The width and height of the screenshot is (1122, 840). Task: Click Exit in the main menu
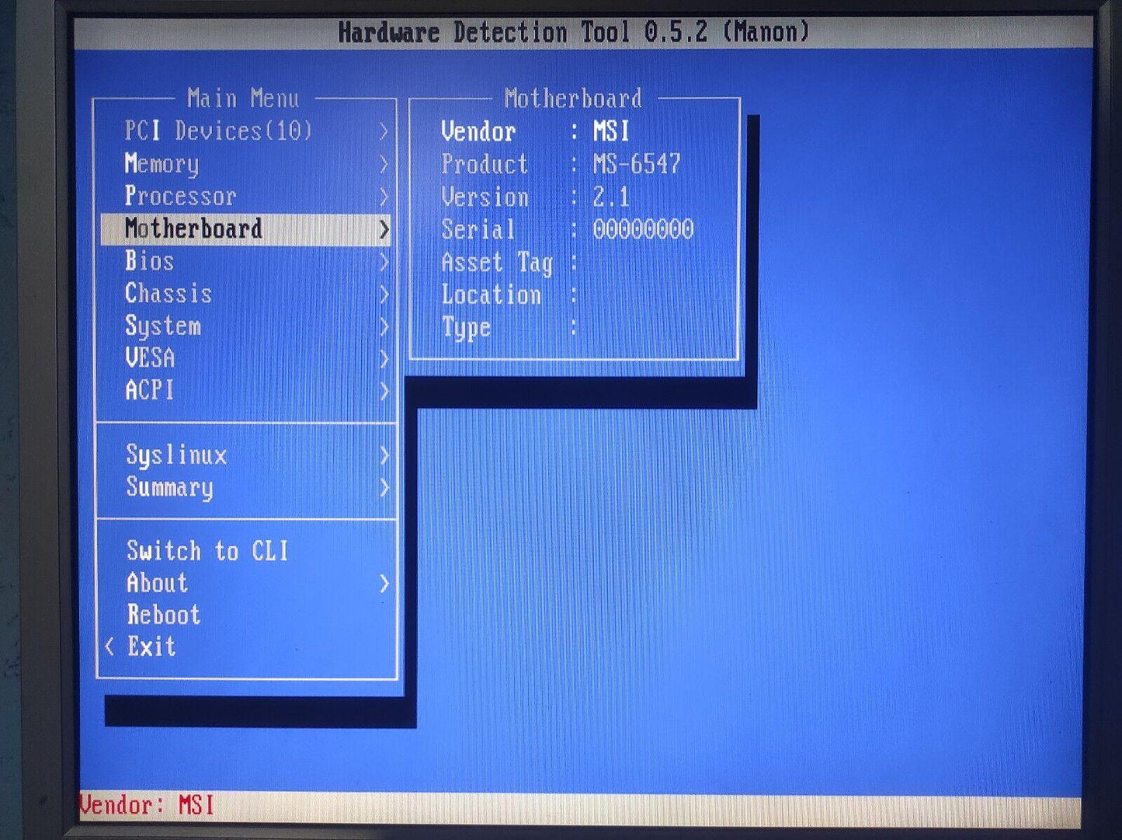(152, 647)
